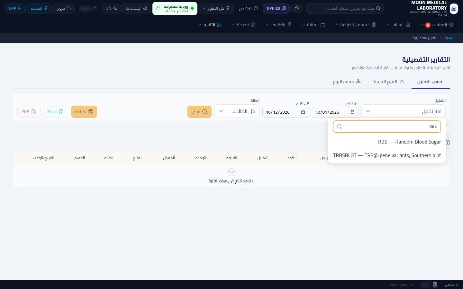Click the خروج logout button
Viewport: 463px width, 289px height.
pos(64,8)
